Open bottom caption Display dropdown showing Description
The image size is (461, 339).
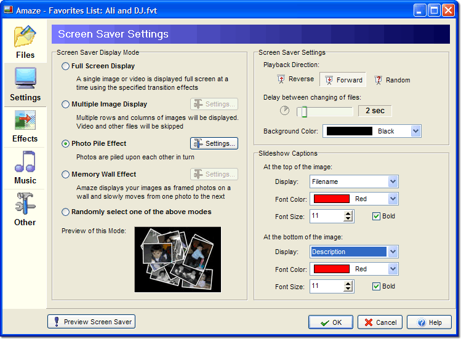[x=393, y=252]
